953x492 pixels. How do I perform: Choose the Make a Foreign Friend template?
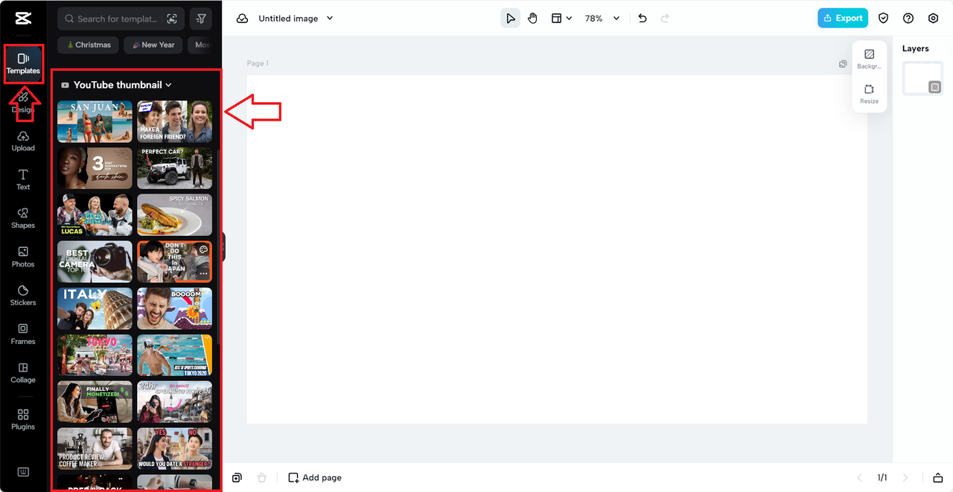174,121
